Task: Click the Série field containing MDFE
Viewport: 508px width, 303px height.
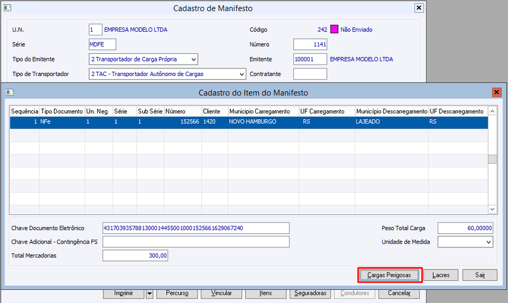Action: (x=102, y=44)
